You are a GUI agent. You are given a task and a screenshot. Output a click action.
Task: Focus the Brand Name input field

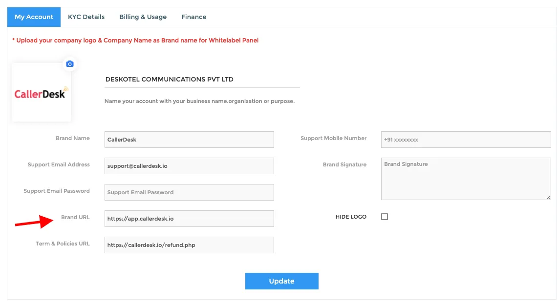[189, 140]
